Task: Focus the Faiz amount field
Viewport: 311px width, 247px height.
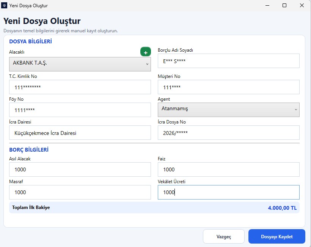Action: click(x=228, y=169)
